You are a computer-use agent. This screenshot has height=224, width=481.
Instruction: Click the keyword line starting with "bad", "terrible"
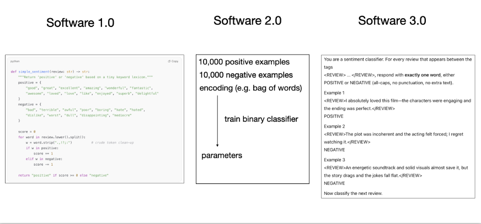coord(85,110)
